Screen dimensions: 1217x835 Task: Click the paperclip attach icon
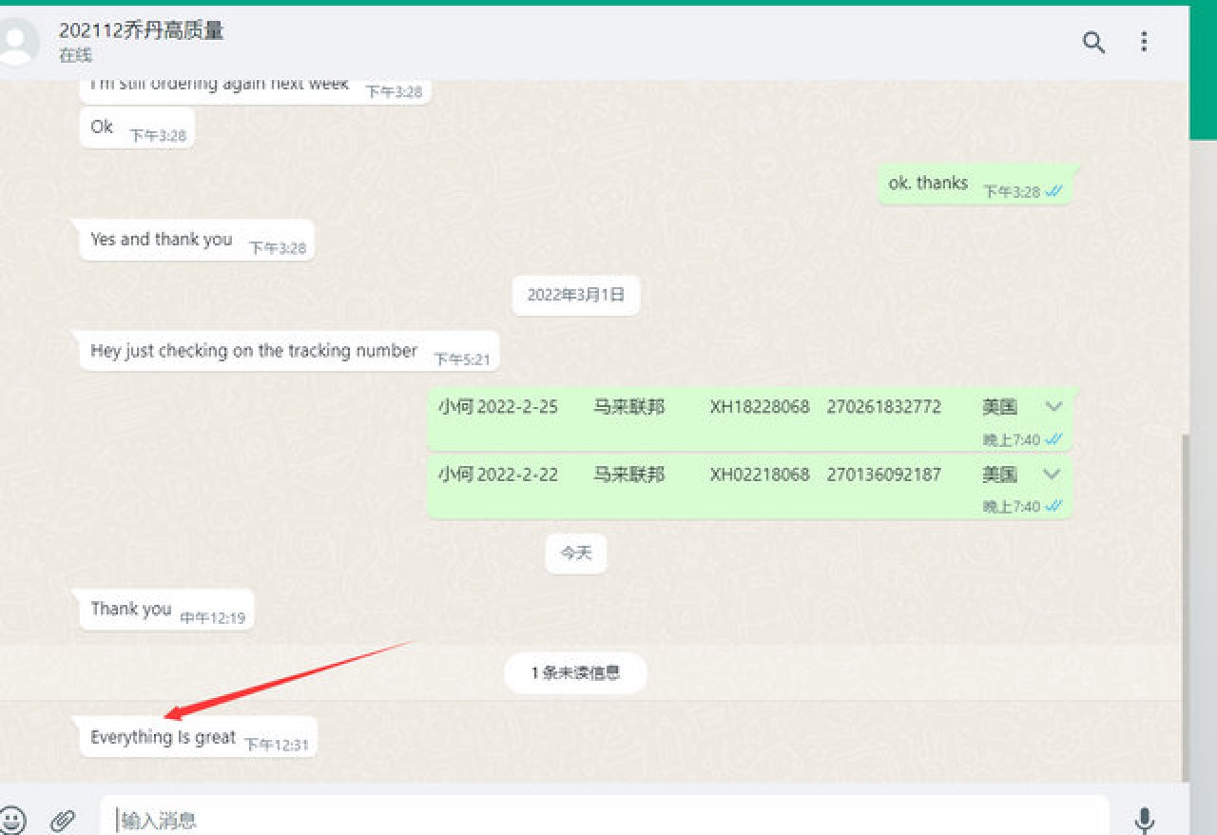point(63,820)
